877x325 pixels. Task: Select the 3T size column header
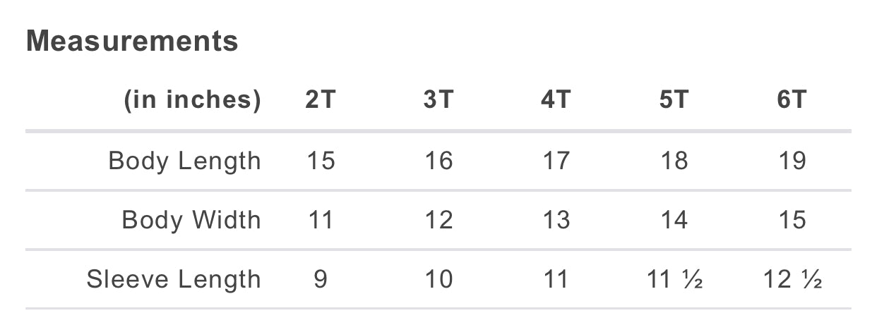(x=438, y=100)
